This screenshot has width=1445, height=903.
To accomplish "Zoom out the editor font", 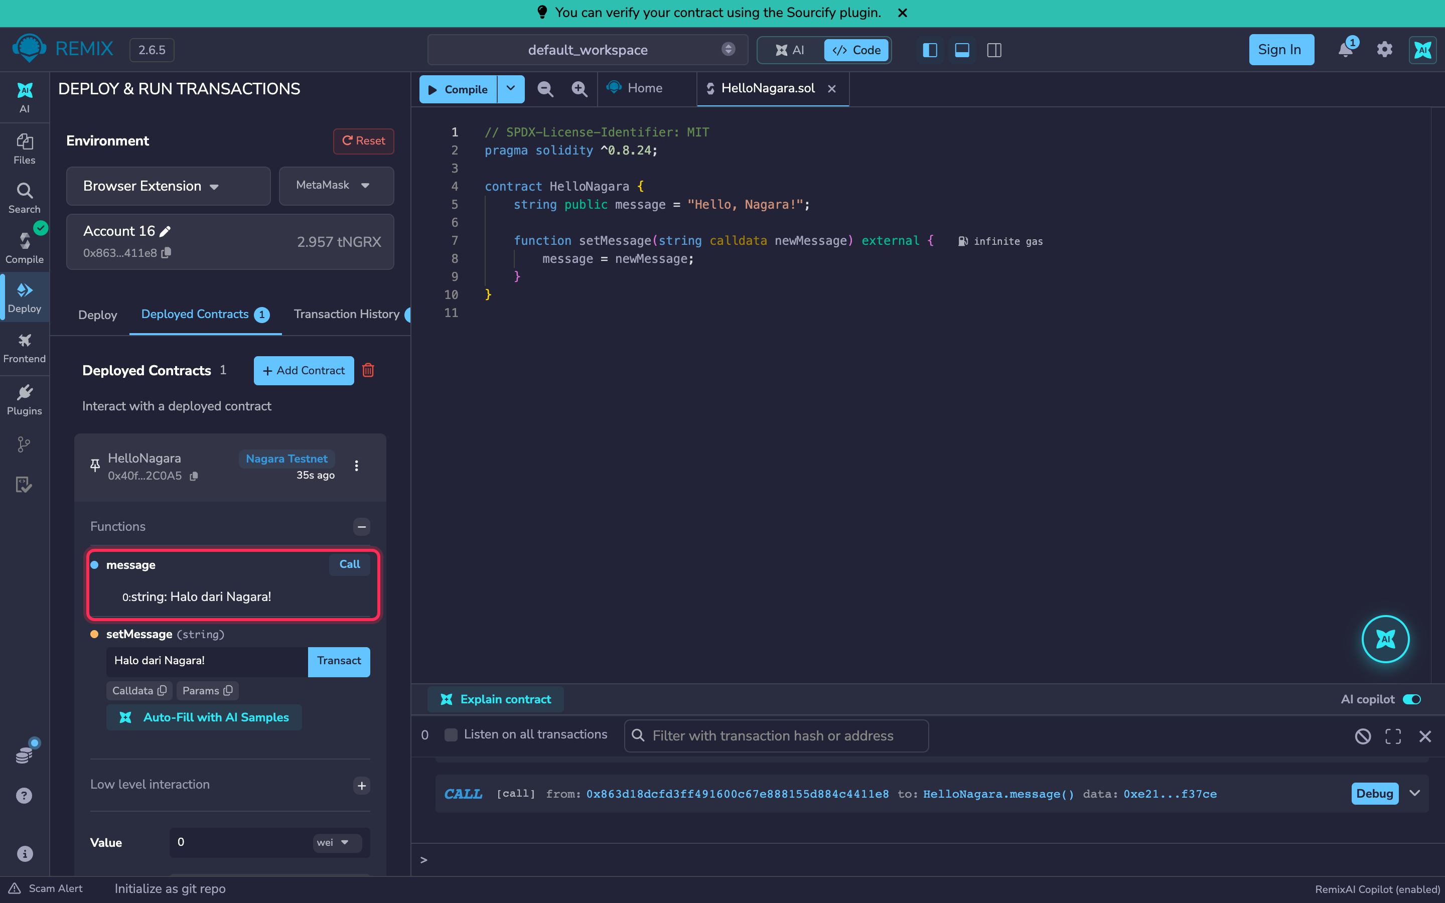I will [544, 89].
